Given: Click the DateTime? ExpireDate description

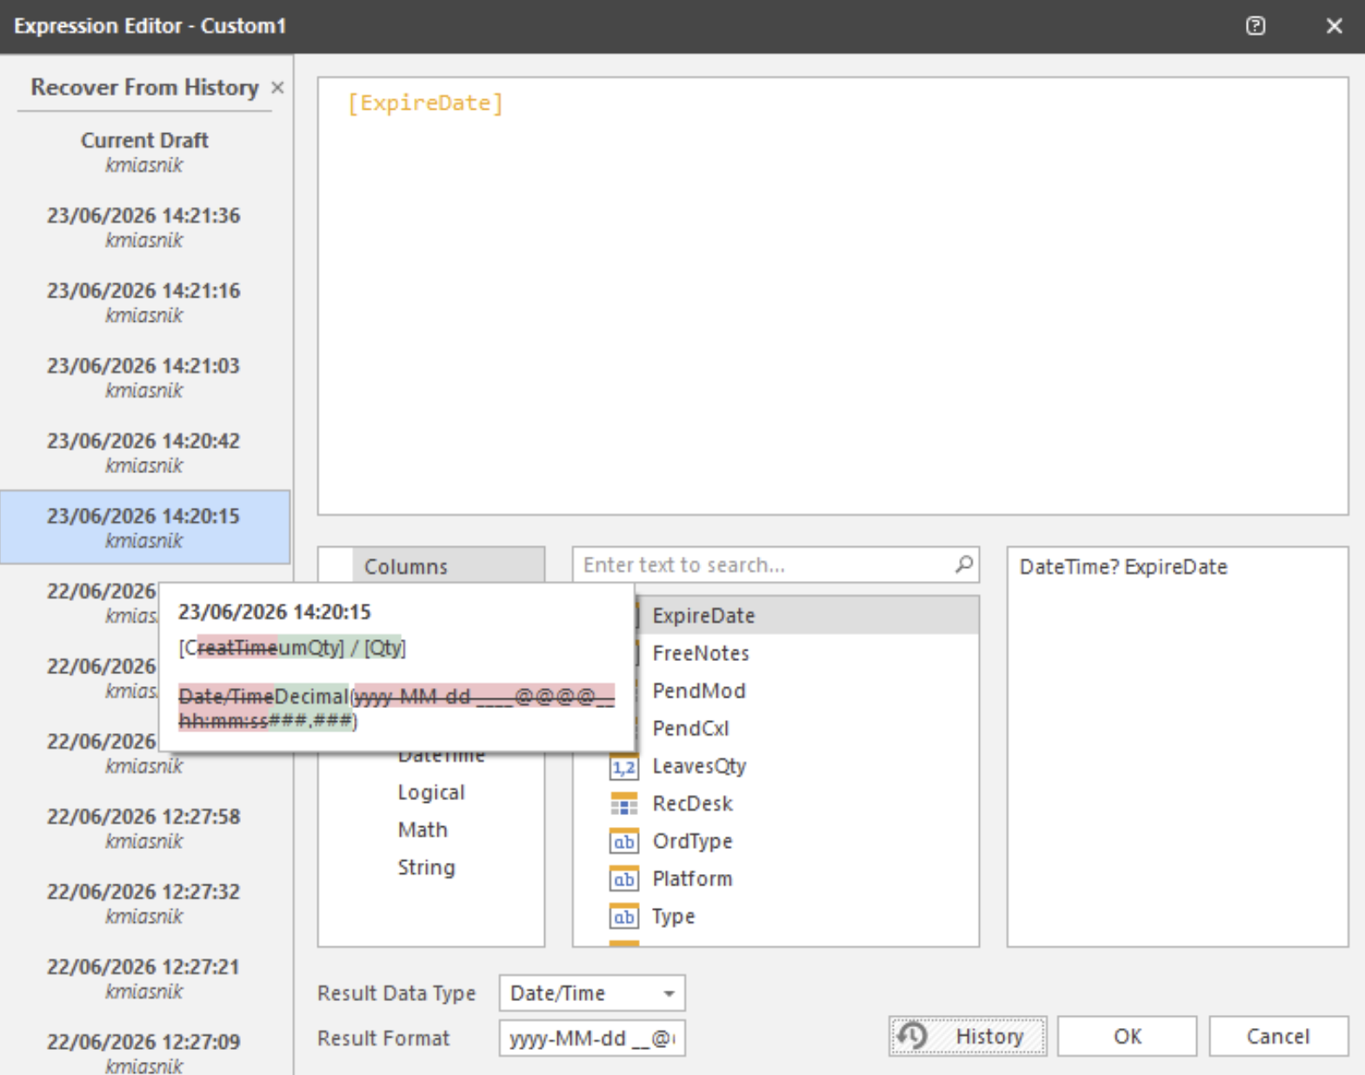Looking at the screenshot, I should click(1123, 567).
